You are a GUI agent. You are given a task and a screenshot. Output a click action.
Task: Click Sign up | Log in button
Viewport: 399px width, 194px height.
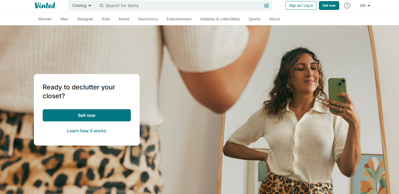301,6
